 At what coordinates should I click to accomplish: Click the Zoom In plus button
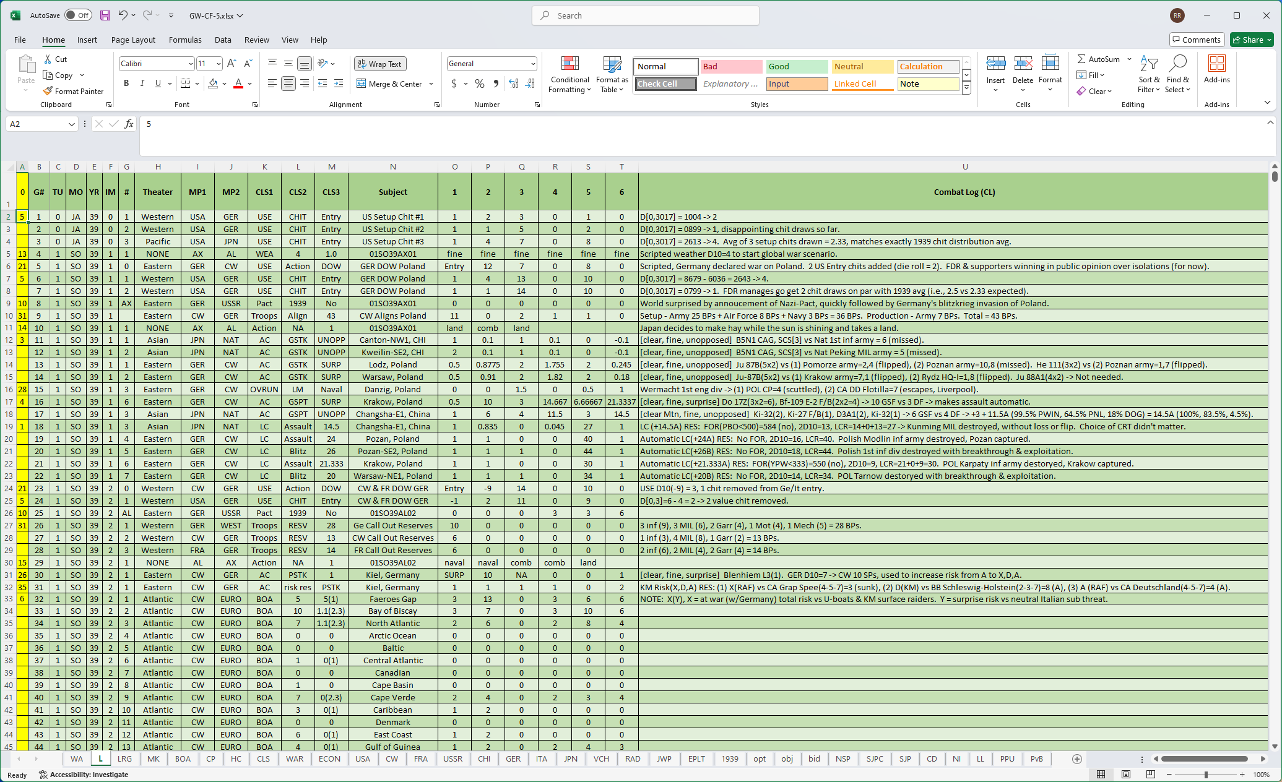1242,775
